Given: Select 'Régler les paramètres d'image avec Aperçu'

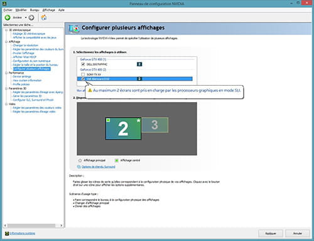Looking at the screenshot, I should (38, 92).
